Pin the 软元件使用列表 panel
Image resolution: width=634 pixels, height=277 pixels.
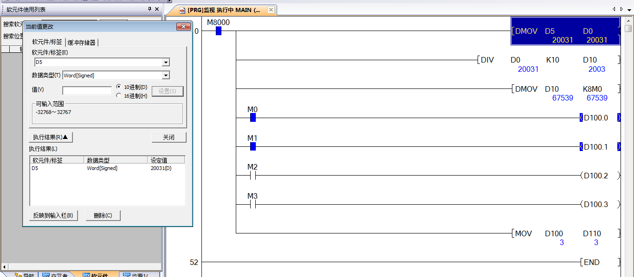click(x=149, y=9)
